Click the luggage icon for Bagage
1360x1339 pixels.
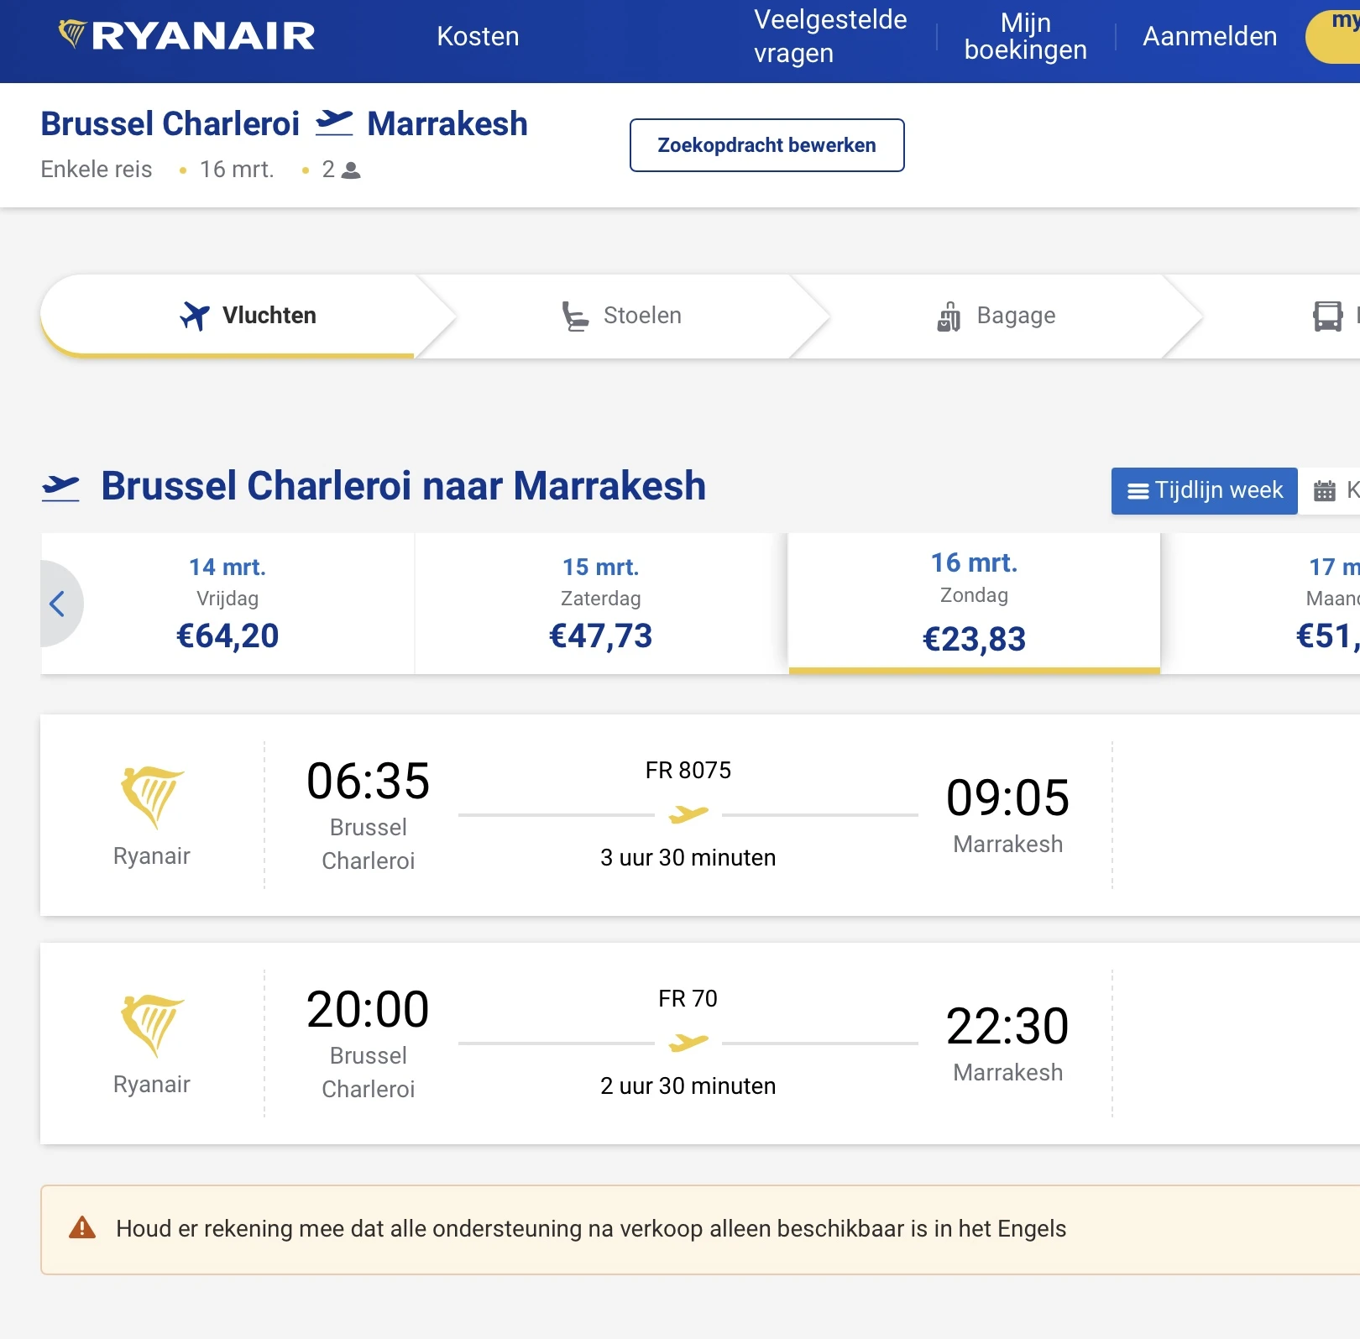tap(949, 316)
